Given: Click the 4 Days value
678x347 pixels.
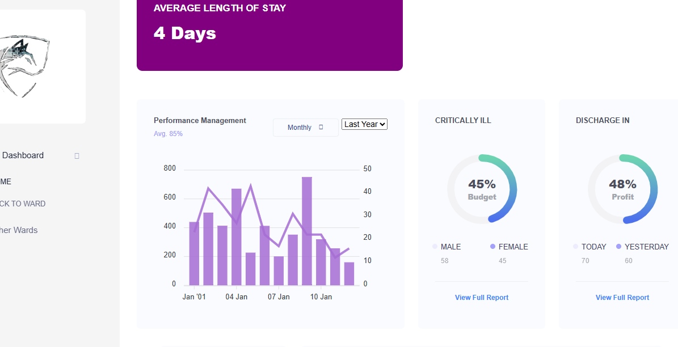Looking at the screenshot, I should click(184, 33).
